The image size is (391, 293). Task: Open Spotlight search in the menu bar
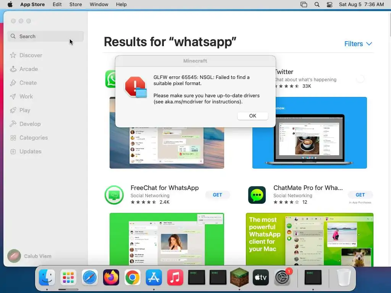coord(317,5)
